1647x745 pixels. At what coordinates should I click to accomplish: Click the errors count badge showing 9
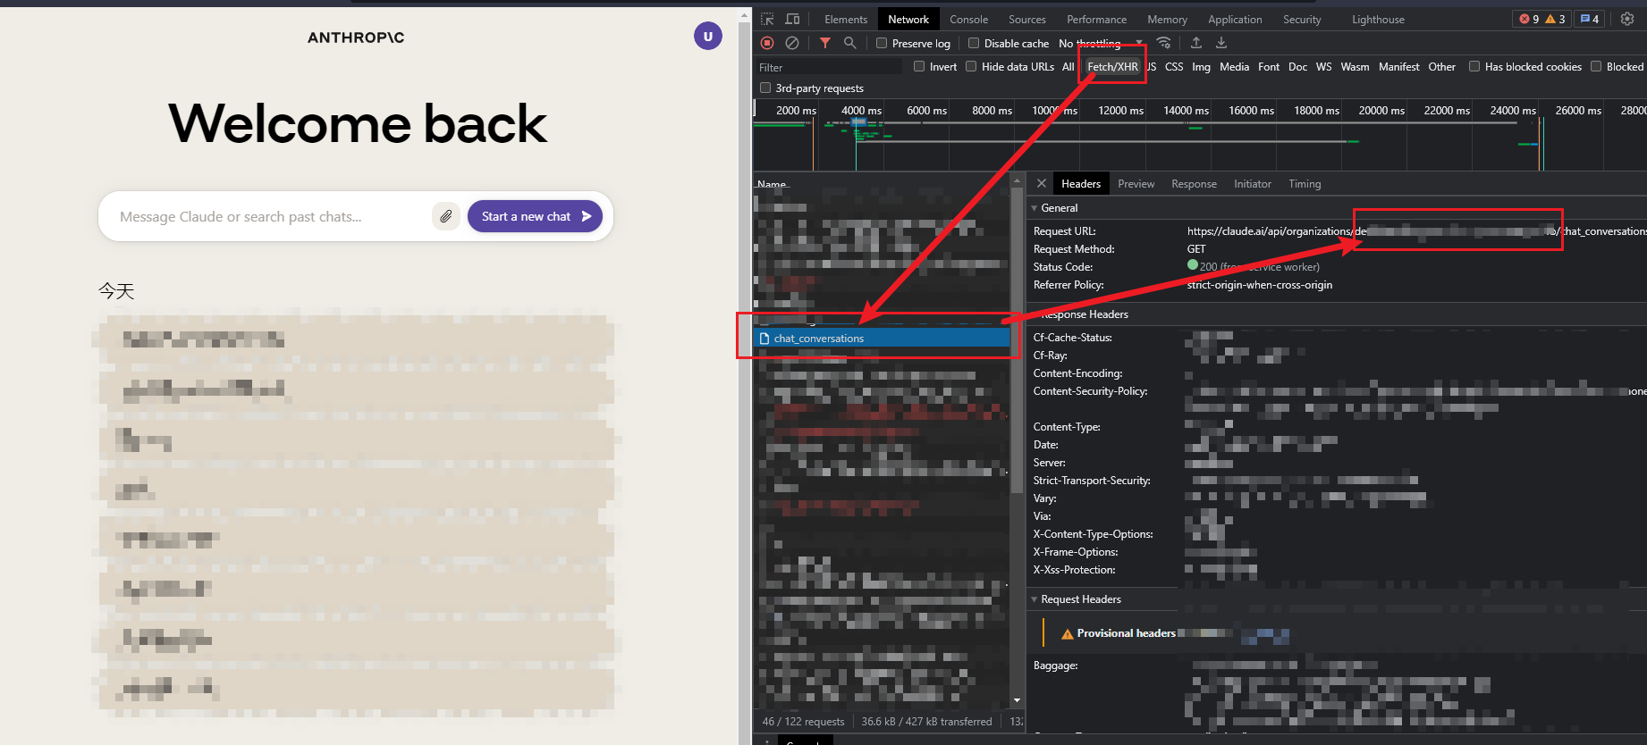click(x=1529, y=19)
